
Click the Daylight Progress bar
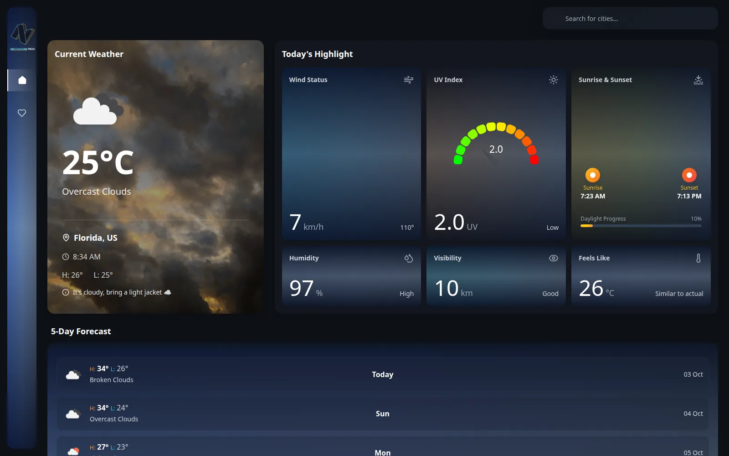tap(641, 226)
